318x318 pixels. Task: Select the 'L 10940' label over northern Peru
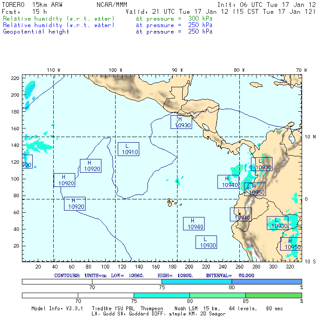(241, 214)
